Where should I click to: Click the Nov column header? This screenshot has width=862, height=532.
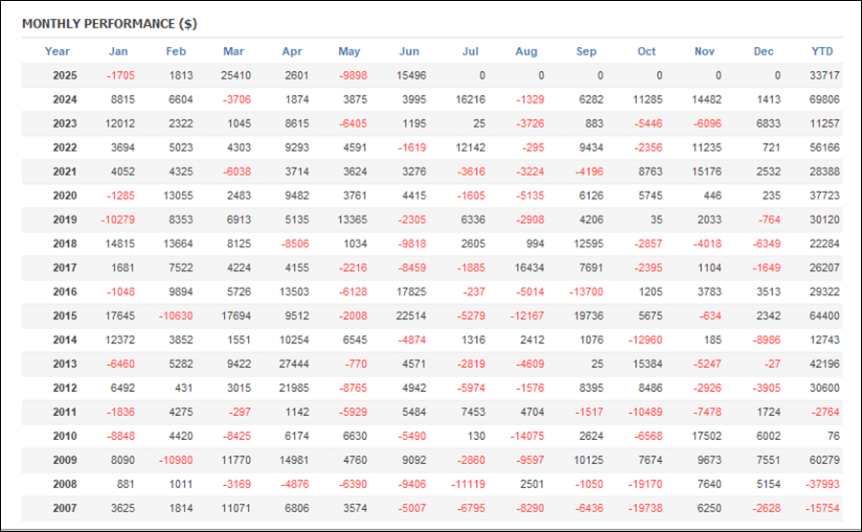[704, 51]
